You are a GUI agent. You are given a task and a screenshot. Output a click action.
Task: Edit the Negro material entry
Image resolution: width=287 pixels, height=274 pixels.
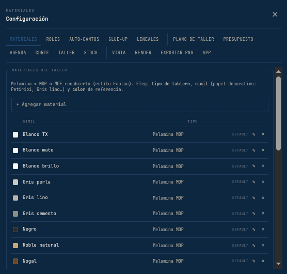point(253,229)
